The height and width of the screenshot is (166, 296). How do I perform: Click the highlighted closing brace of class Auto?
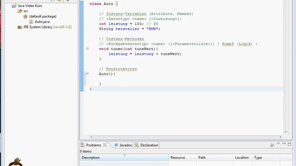pyautogui.click(x=91, y=89)
